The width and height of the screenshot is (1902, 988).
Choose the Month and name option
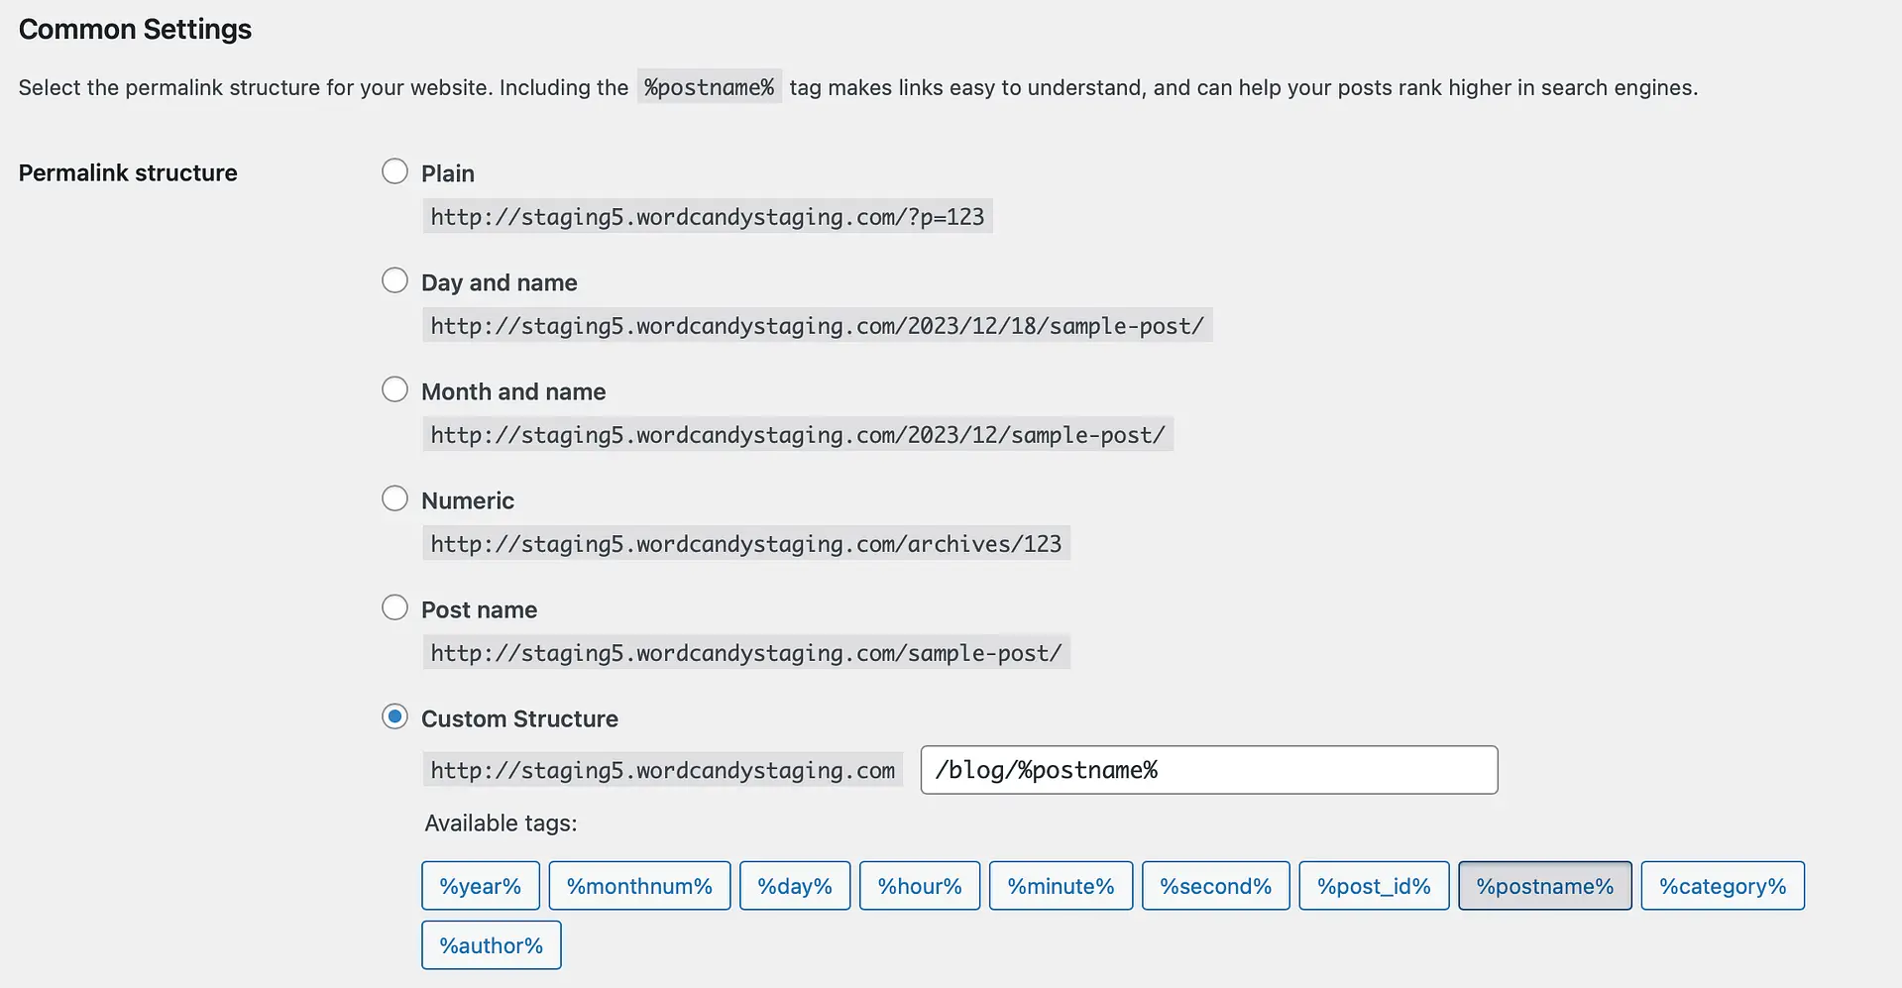394,389
